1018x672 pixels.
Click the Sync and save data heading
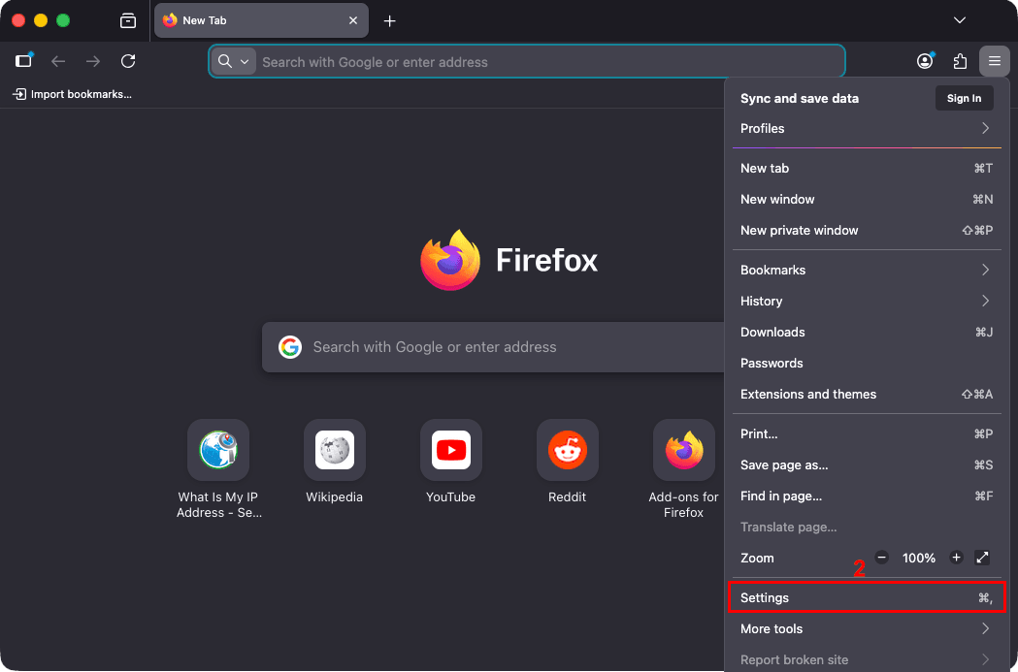point(800,99)
